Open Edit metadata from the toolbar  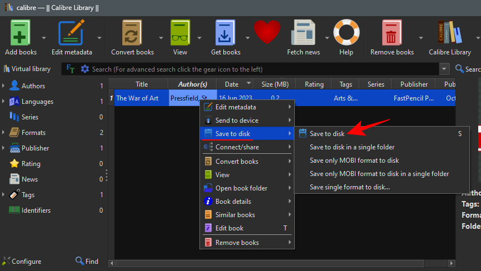(x=72, y=34)
